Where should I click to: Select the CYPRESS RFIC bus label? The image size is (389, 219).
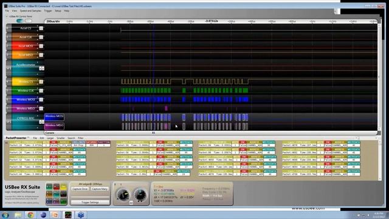26,119
